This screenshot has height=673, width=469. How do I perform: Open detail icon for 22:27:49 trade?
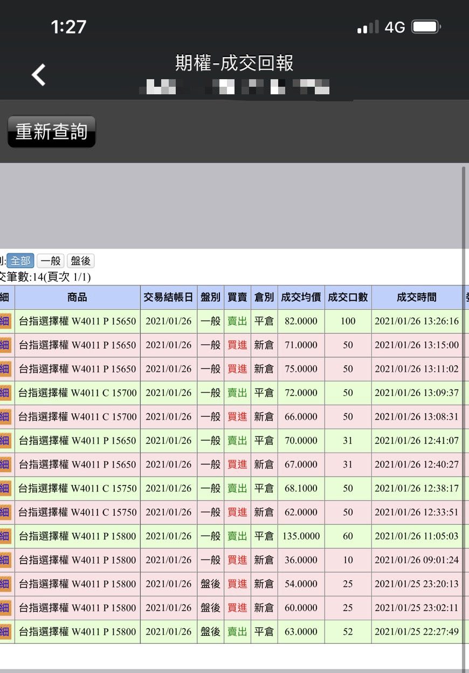5,632
